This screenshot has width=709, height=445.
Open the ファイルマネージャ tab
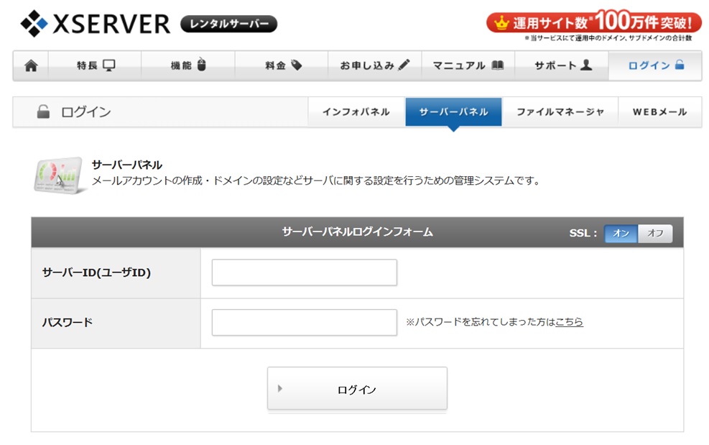pyautogui.click(x=560, y=112)
